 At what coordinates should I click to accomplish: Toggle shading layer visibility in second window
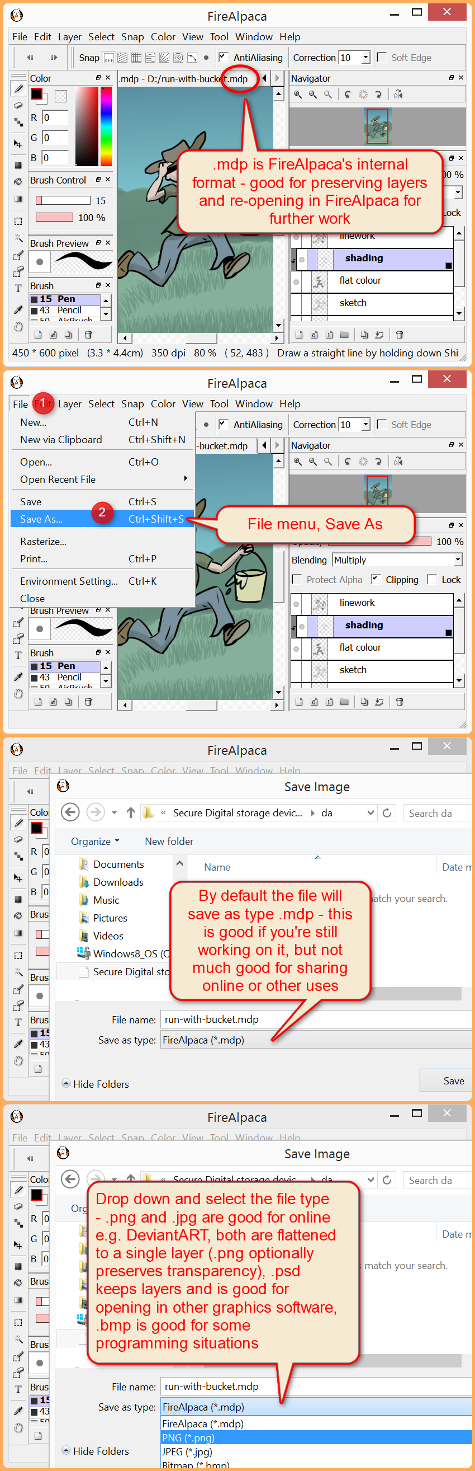302,626
